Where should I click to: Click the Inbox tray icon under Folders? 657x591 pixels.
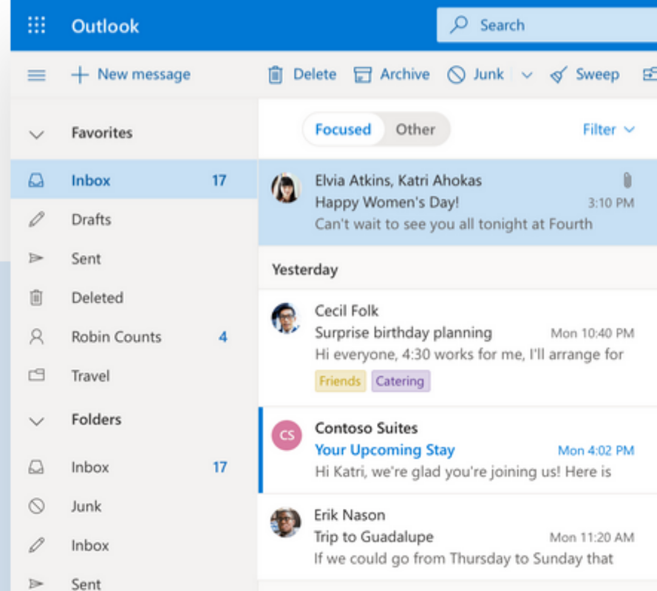[x=36, y=467]
